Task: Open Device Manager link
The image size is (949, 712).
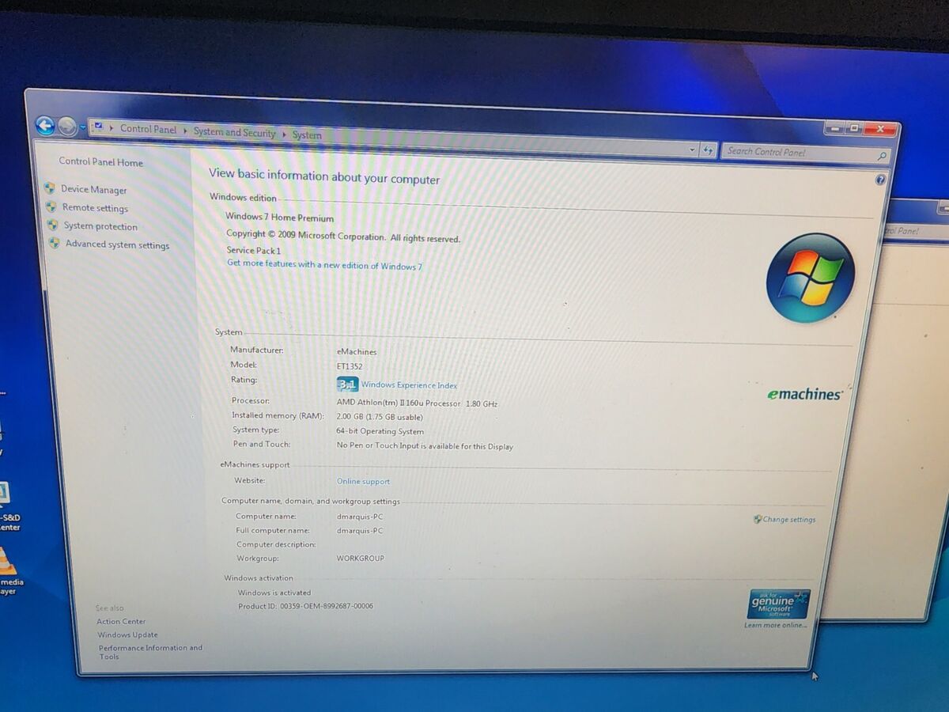Action: point(93,190)
